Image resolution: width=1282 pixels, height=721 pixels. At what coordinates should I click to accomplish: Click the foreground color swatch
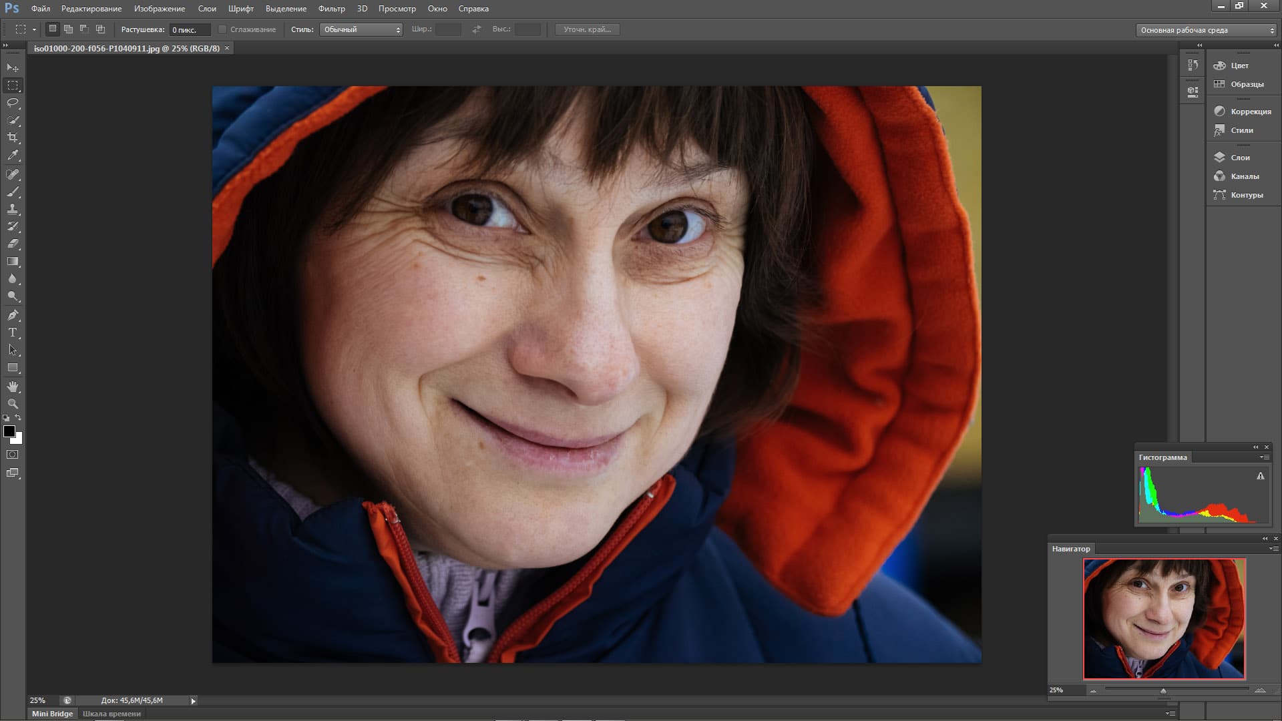pyautogui.click(x=9, y=432)
